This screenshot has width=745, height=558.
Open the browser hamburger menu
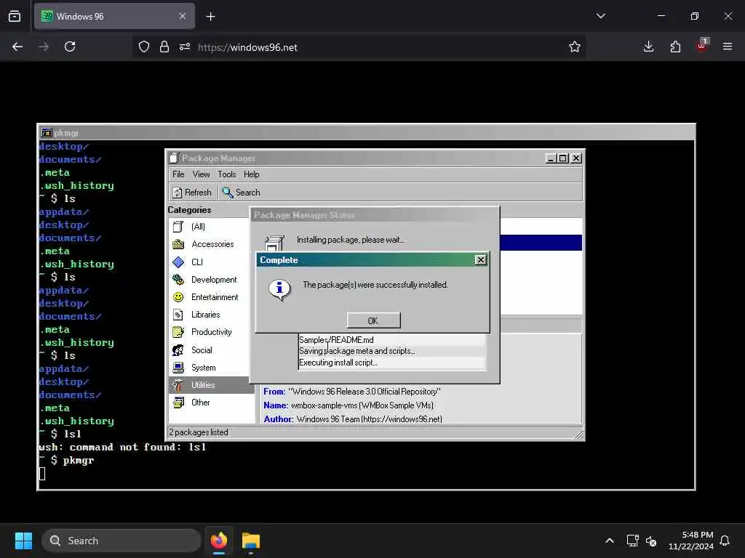(x=728, y=46)
